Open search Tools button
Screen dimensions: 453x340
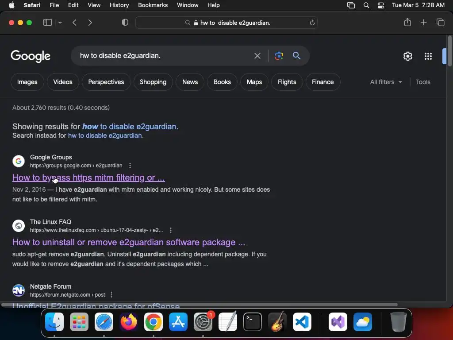click(423, 82)
